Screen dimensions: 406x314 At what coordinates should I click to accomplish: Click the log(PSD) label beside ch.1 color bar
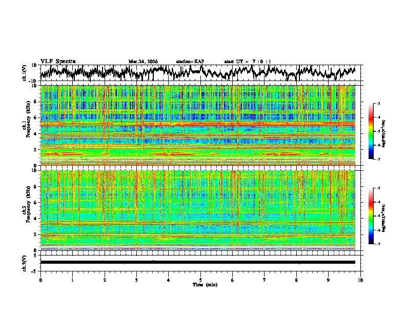(384, 134)
